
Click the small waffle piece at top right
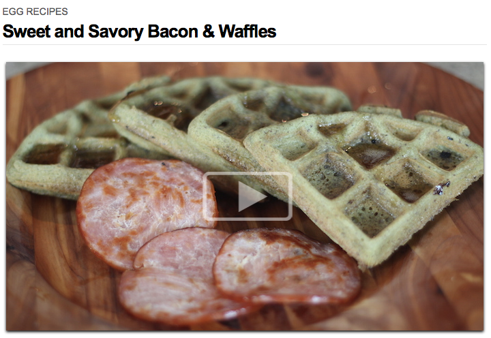pos(442,122)
